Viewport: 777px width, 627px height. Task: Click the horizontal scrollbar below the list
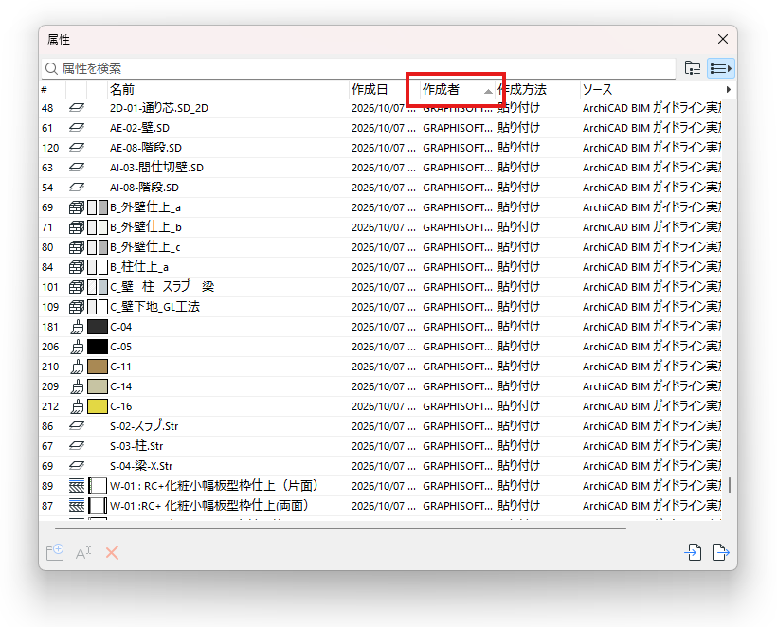(x=340, y=528)
